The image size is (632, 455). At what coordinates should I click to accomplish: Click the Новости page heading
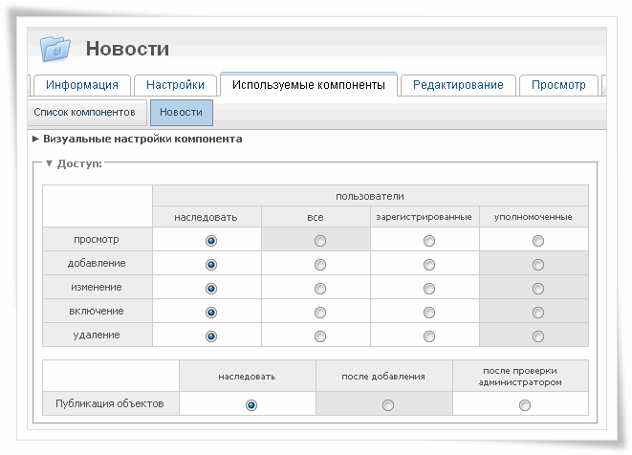tap(127, 49)
